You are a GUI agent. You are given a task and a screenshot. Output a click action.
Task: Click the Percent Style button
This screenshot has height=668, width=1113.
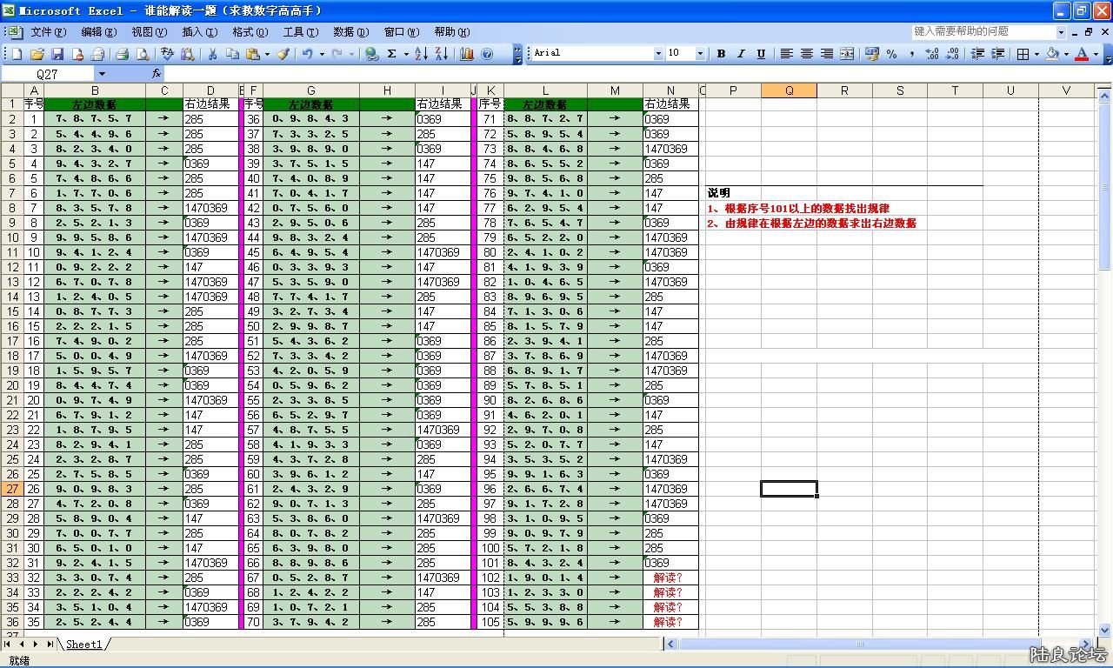(892, 54)
